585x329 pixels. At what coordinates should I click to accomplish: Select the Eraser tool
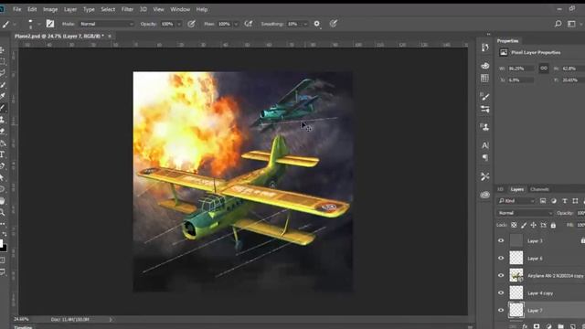[x=3, y=132]
